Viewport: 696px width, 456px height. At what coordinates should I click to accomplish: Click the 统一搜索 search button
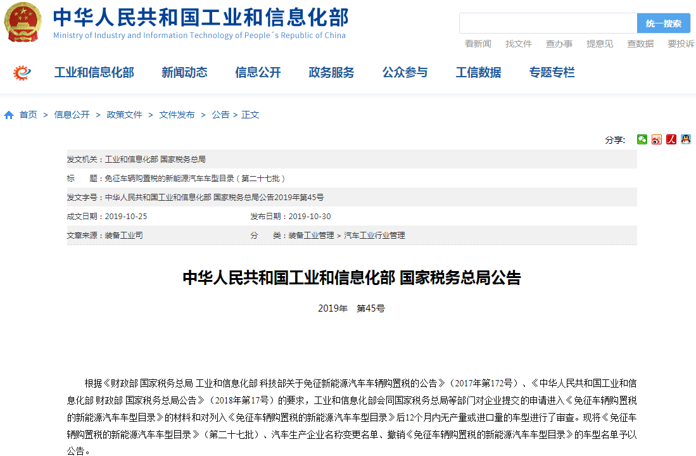pyautogui.click(x=664, y=23)
